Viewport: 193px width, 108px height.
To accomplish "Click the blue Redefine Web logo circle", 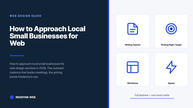I will (x=12, y=97).
